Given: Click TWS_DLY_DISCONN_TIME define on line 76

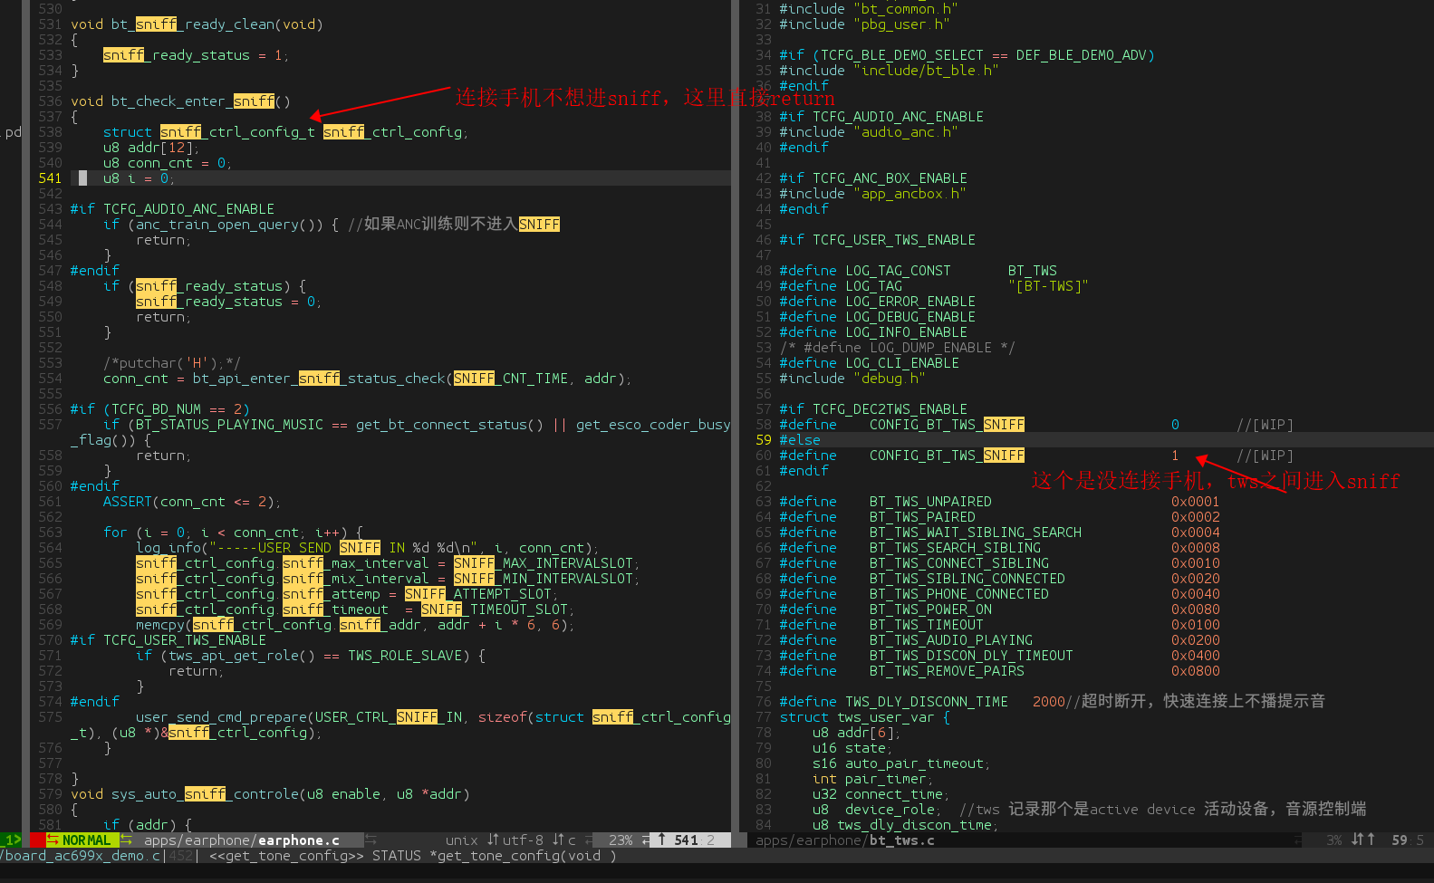Looking at the screenshot, I should coord(927,702).
